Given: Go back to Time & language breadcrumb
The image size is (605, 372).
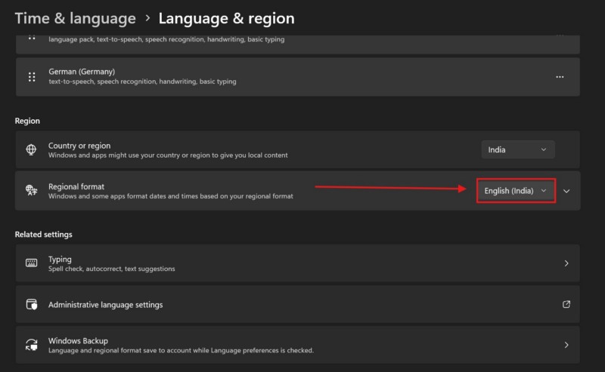Looking at the screenshot, I should pos(75,18).
